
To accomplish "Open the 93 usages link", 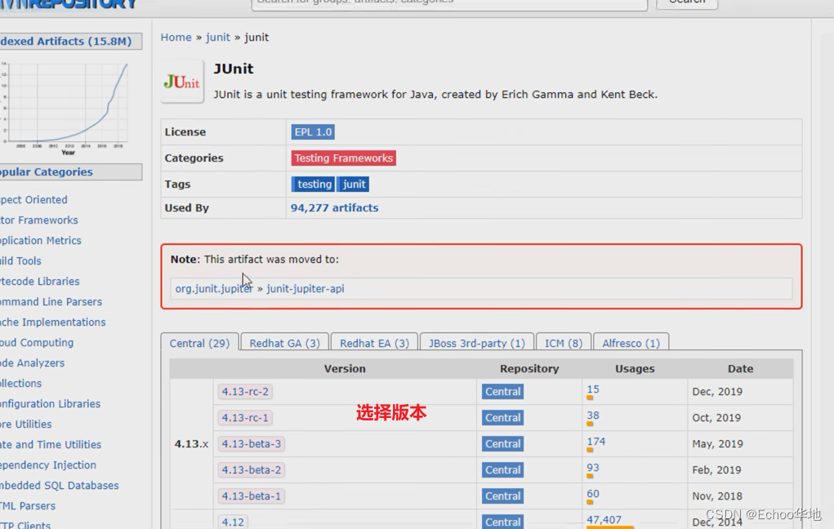I will click(593, 468).
